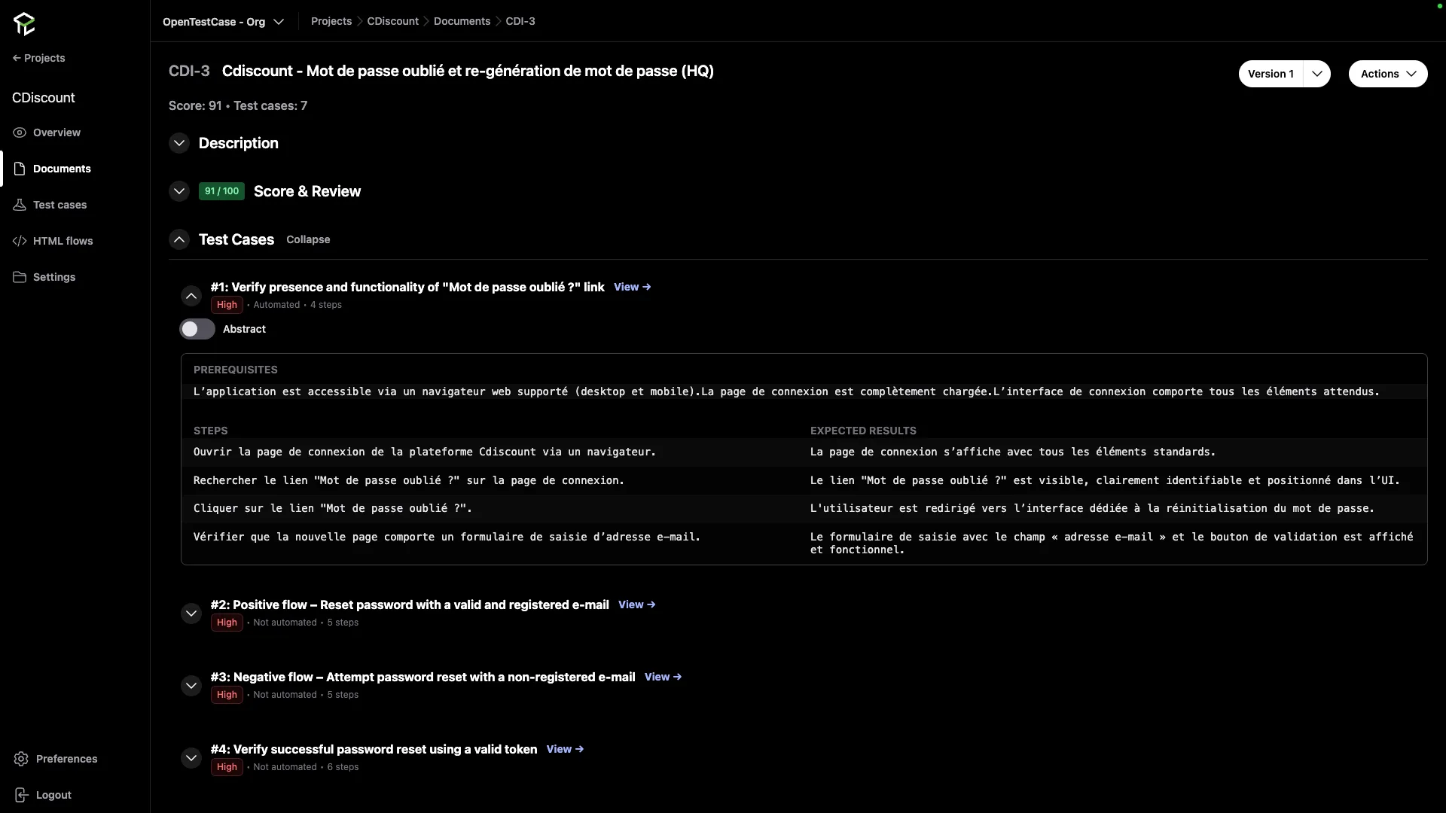The image size is (1446, 813).
Task: Click the OpenTestCase logo icon
Action: (24, 23)
